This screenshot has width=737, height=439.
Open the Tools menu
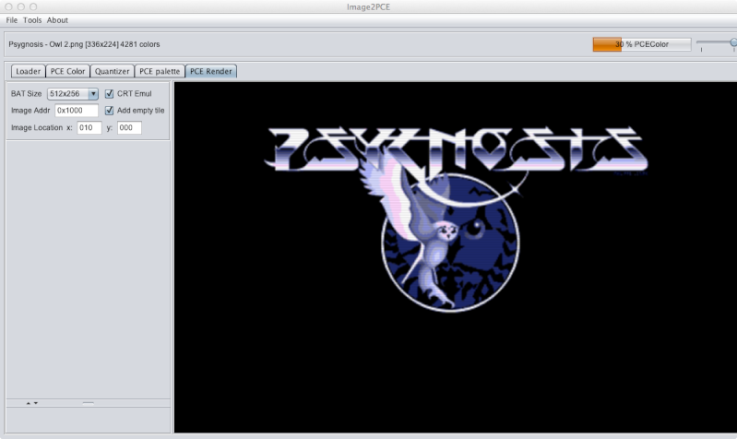[32, 20]
